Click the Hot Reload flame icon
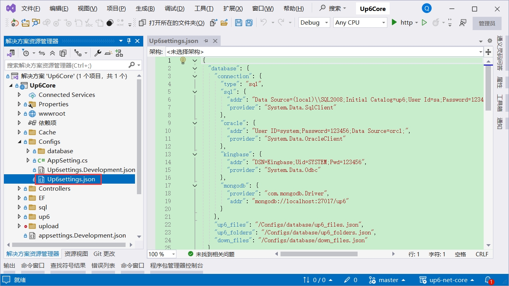 coord(435,23)
